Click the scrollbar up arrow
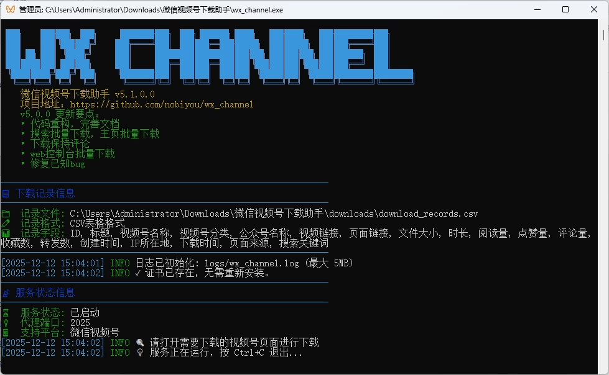609x375 pixels. pyautogui.click(x=603, y=25)
